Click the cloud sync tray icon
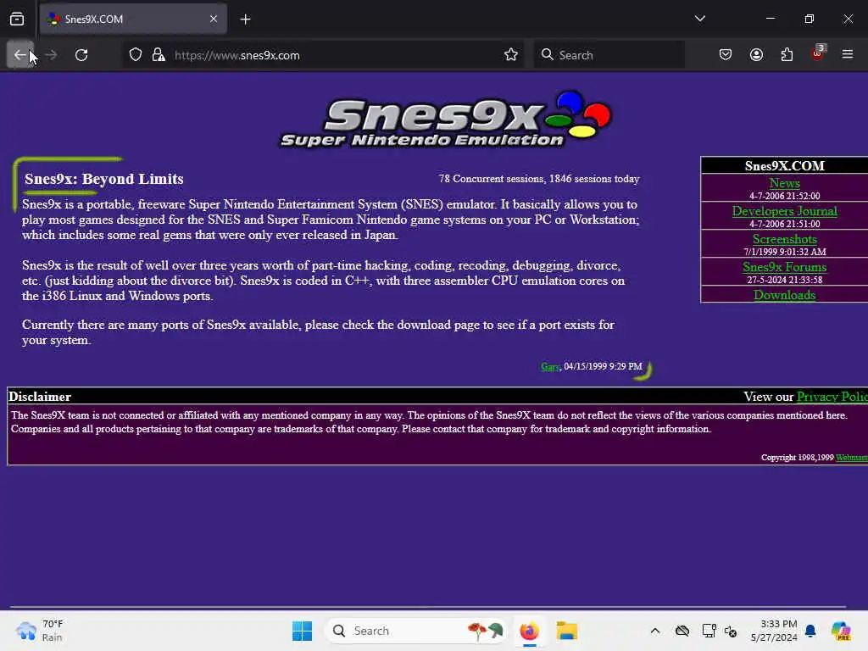 coord(682,631)
